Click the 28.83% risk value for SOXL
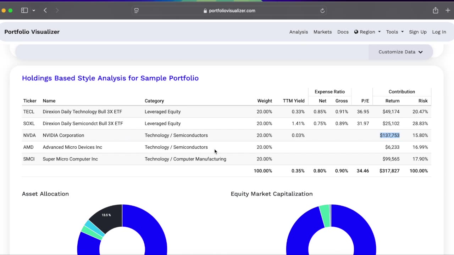Screen dimensions: 454x255 click(x=420, y=124)
